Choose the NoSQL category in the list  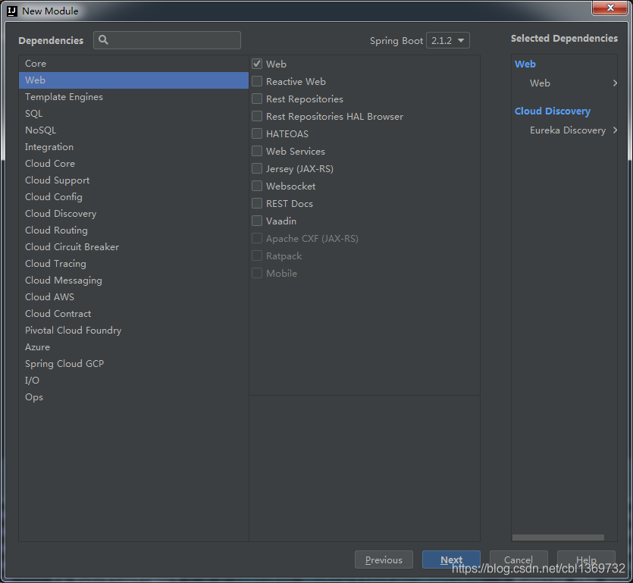40,130
